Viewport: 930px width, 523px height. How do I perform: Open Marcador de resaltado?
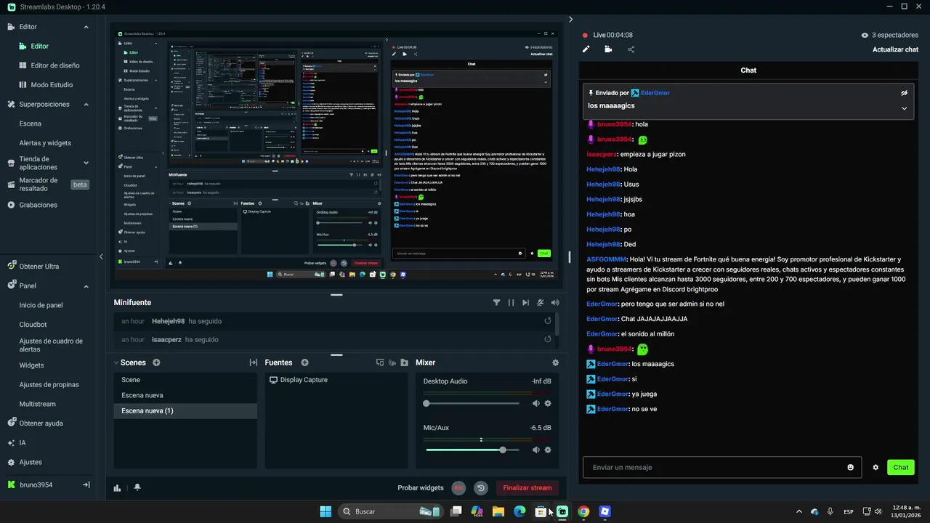tap(39, 185)
